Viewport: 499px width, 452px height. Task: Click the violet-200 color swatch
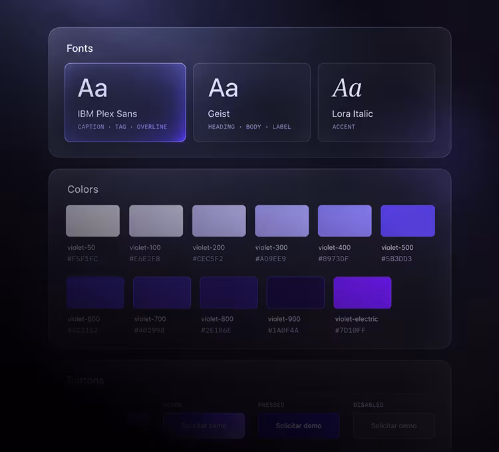click(x=219, y=221)
